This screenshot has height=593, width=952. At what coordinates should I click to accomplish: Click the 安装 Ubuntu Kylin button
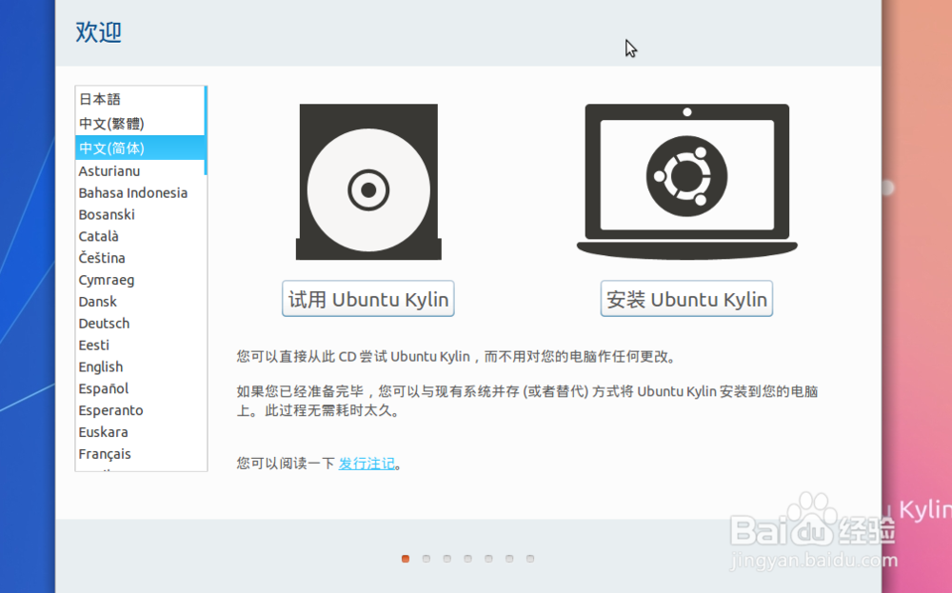(685, 298)
